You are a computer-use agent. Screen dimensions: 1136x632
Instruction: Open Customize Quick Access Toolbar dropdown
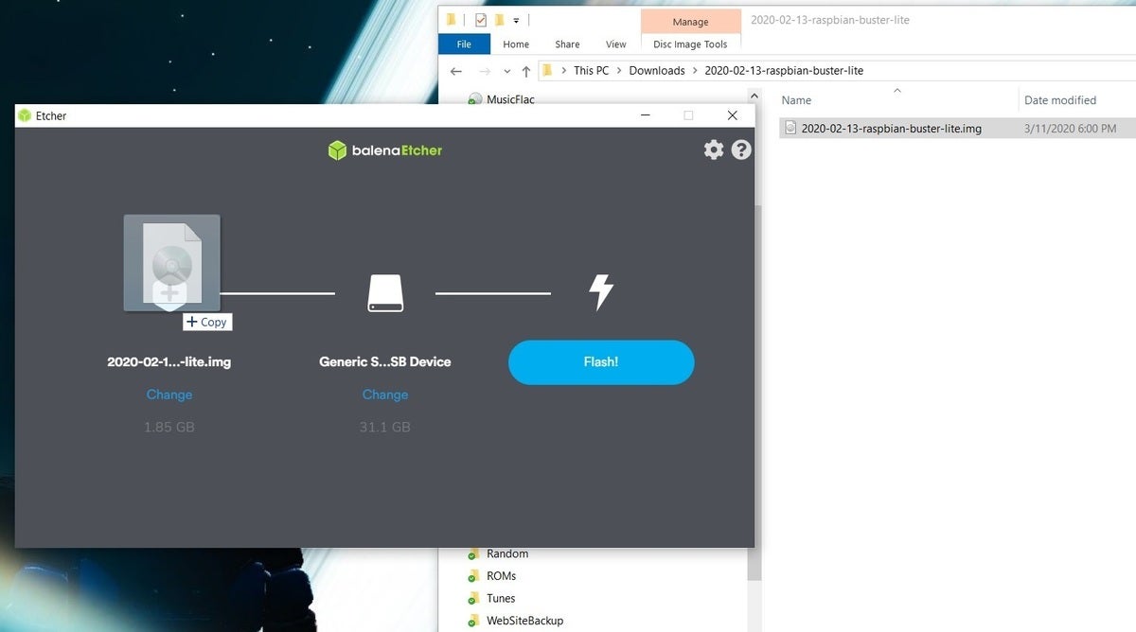point(516,20)
